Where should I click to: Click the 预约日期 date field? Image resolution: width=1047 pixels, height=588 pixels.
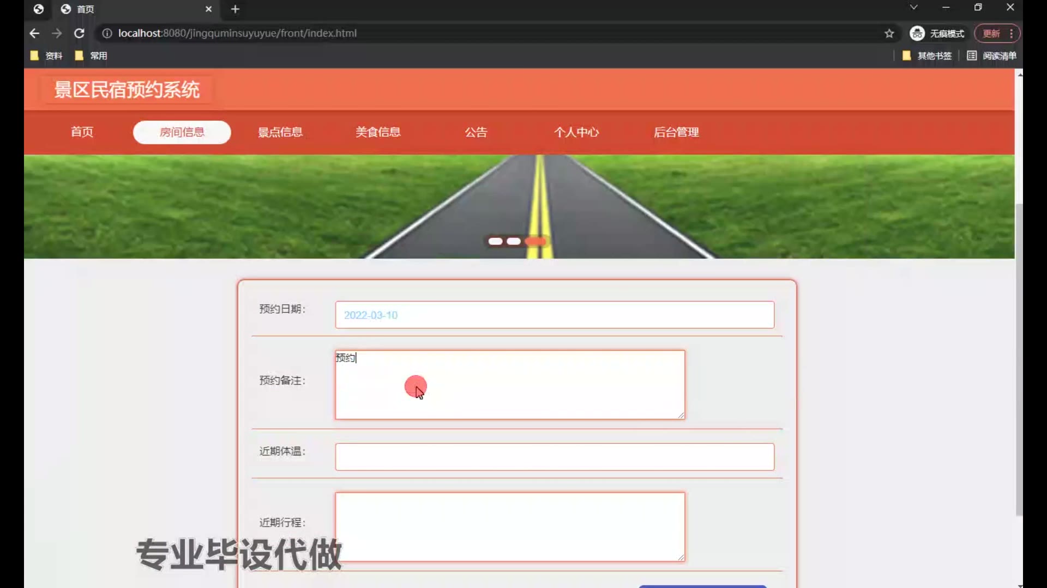(x=555, y=315)
